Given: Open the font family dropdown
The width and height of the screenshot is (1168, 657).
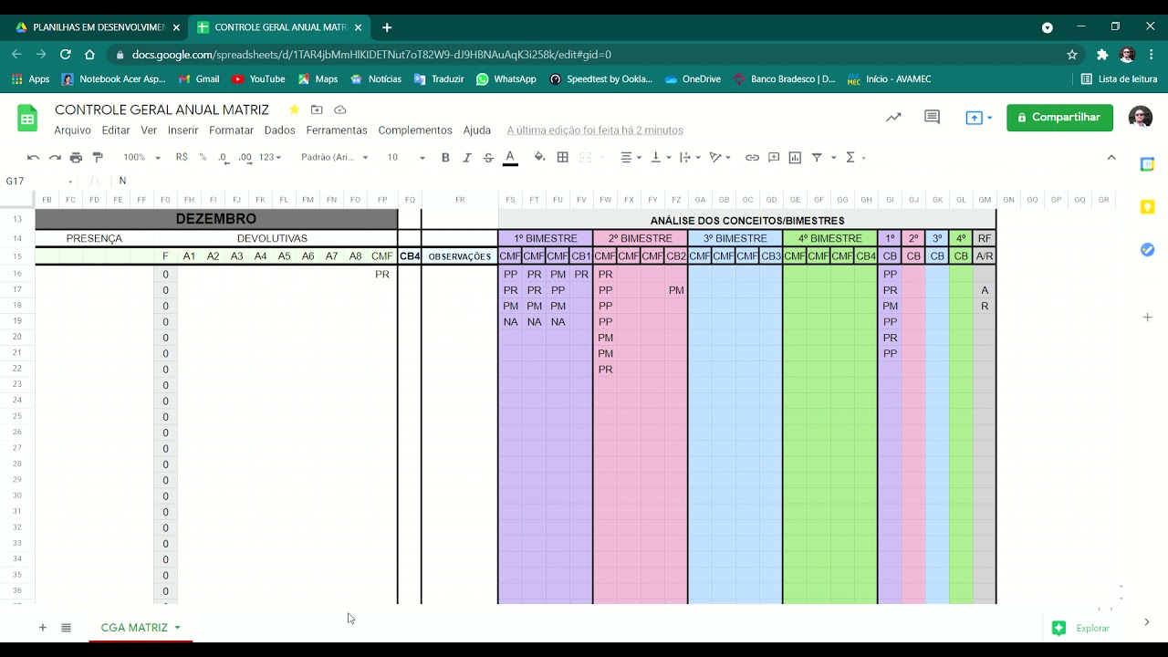Looking at the screenshot, I should (335, 158).
